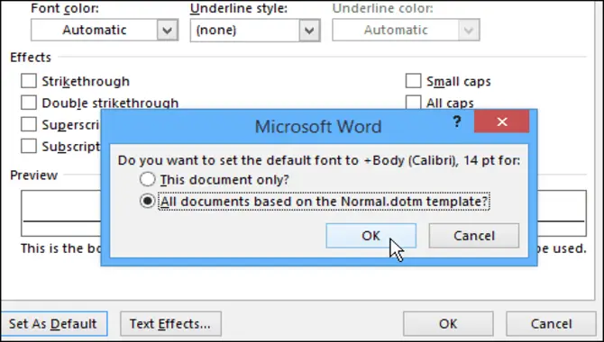
Task: Confirm with OK in Microsoft Word dialog
Action: click(x=371, y=236)
